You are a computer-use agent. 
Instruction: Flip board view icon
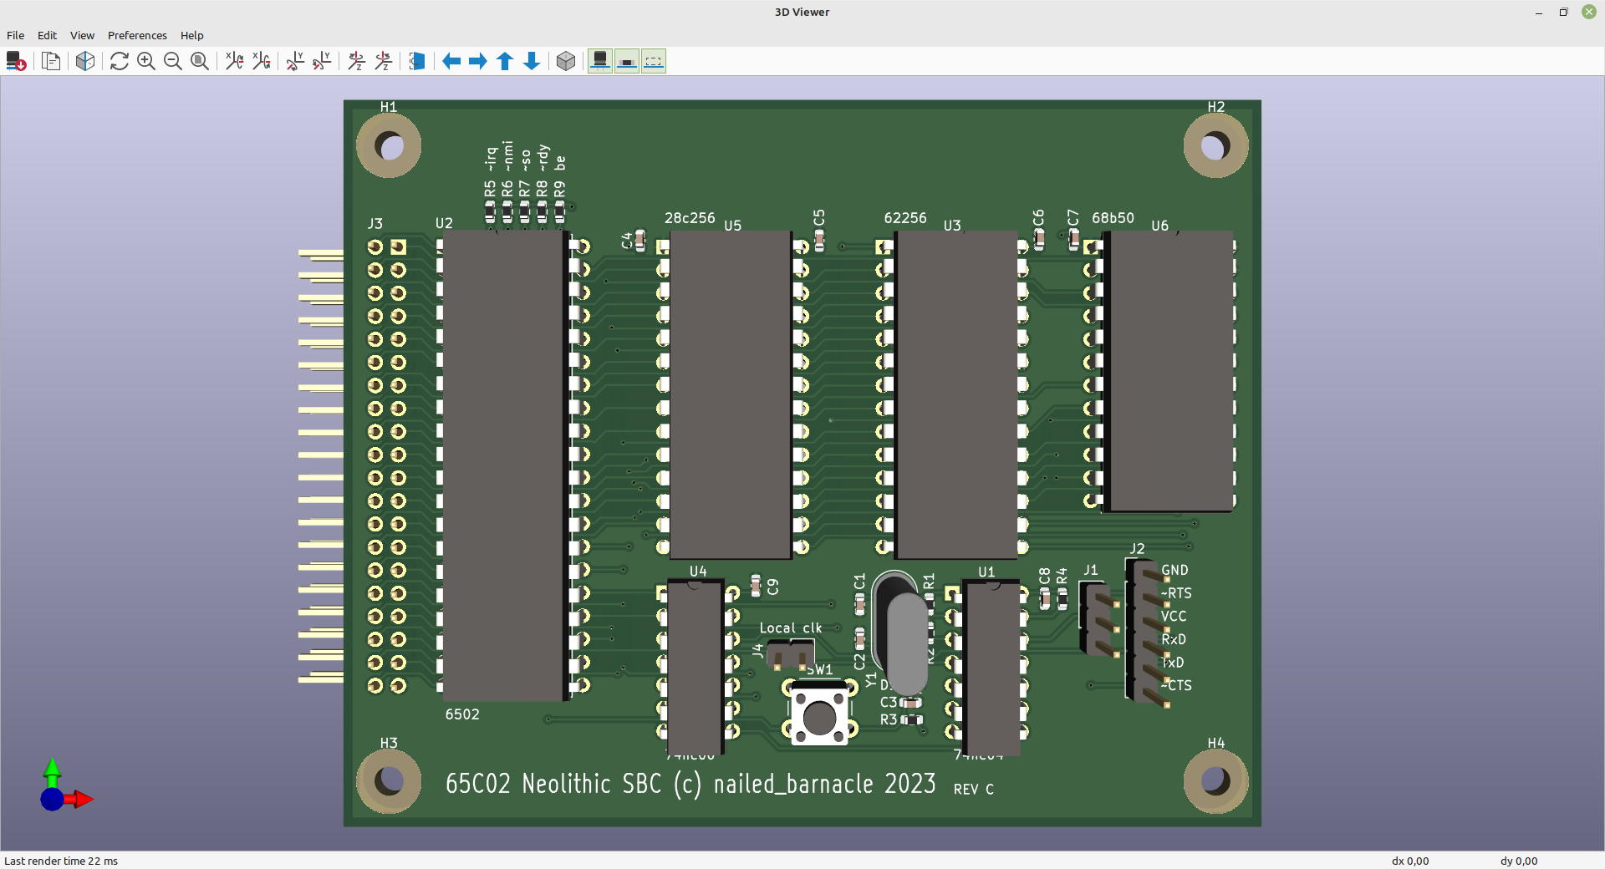click(x=417, y=61)
